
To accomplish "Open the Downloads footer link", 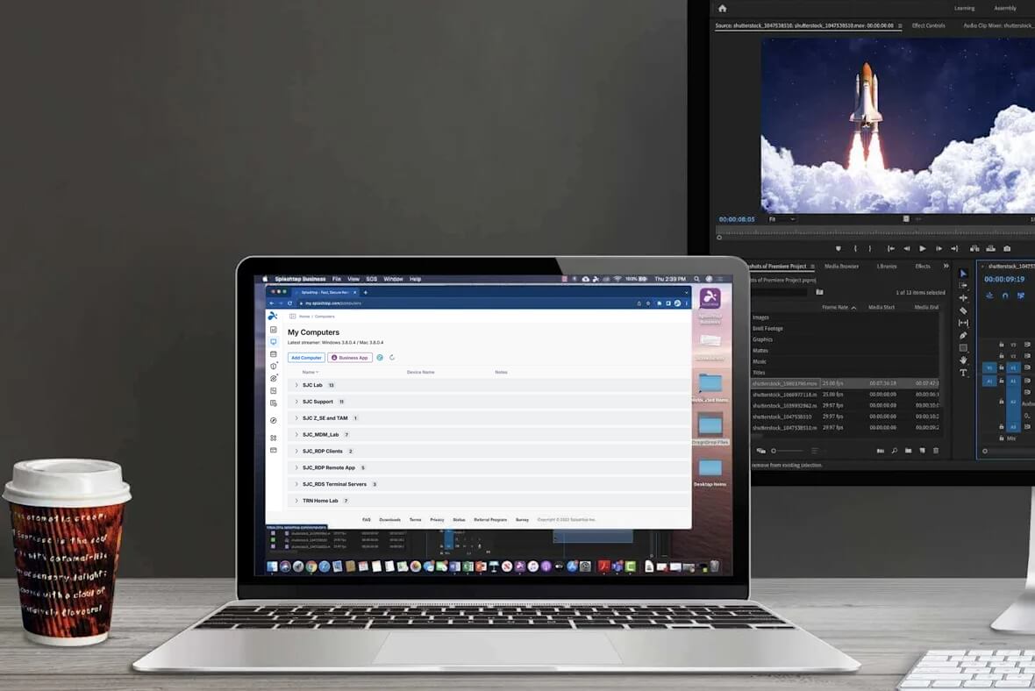I will (x=390, y=519).
